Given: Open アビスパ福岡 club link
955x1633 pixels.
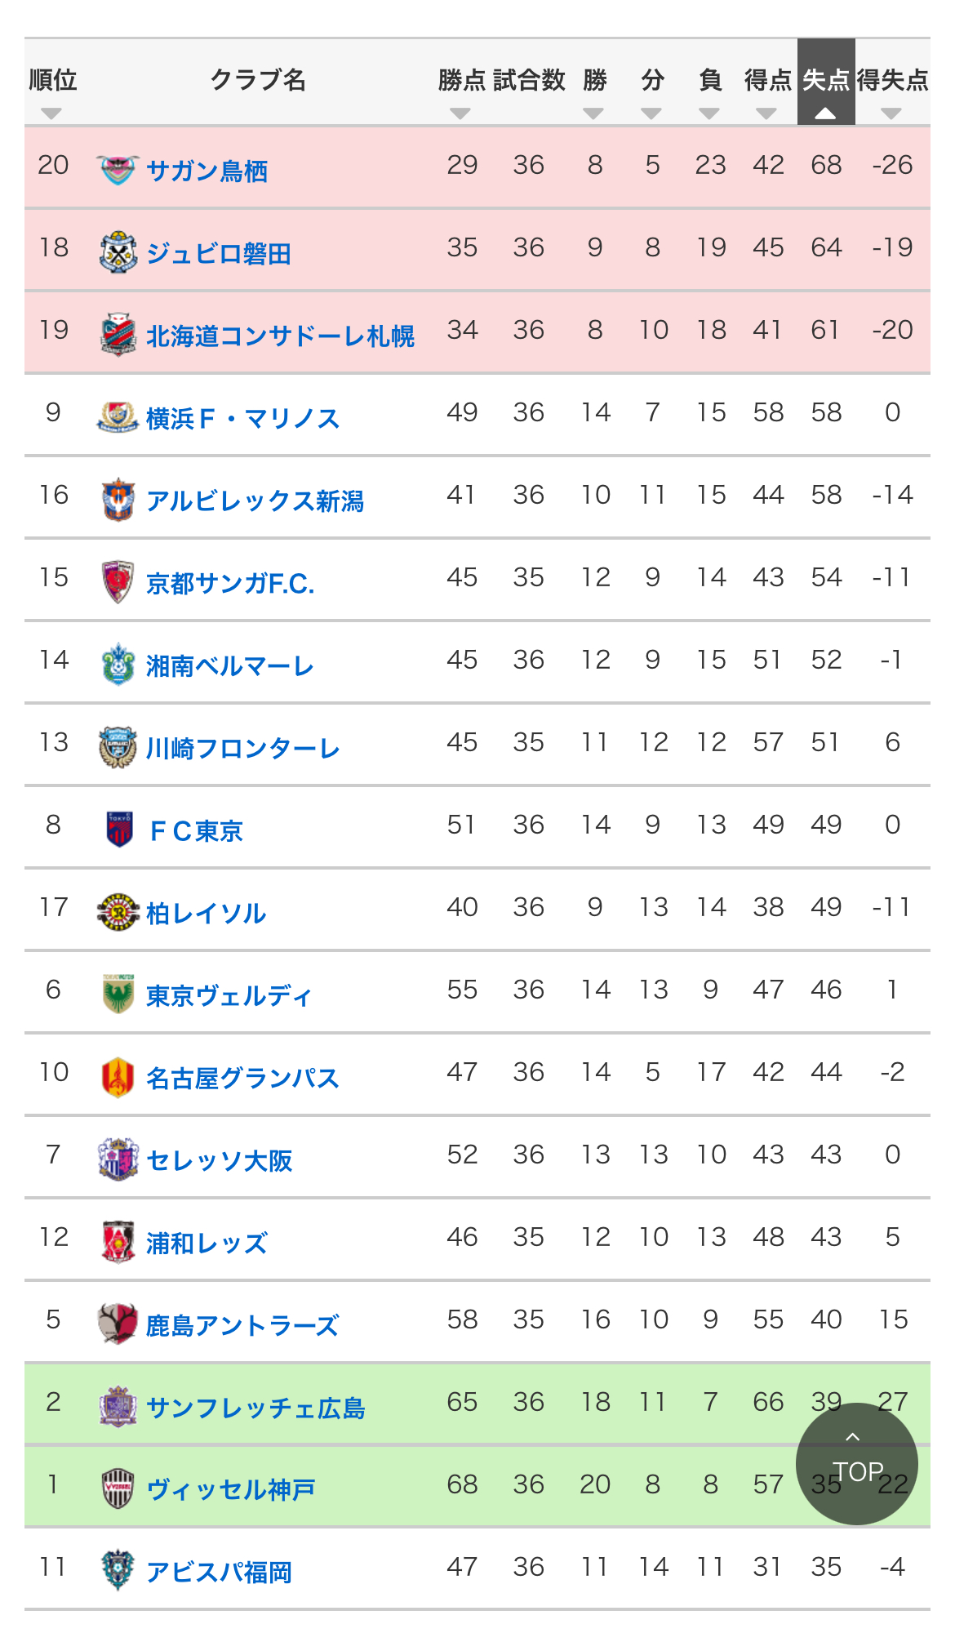Looking at the screenshot, I should click(x=219, y=1572).
